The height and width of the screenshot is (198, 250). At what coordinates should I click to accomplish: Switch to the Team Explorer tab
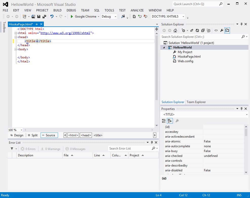196,102
